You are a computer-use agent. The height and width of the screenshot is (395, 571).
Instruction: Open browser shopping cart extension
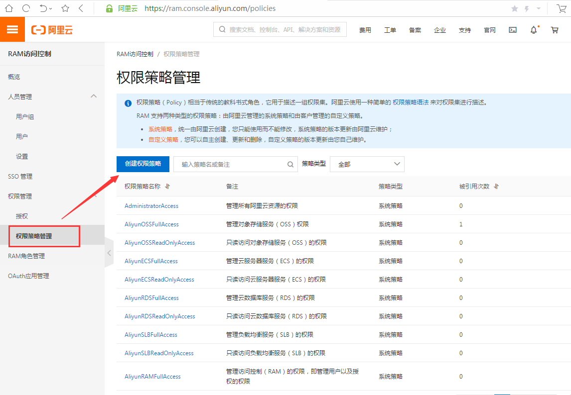pos(561,8)
